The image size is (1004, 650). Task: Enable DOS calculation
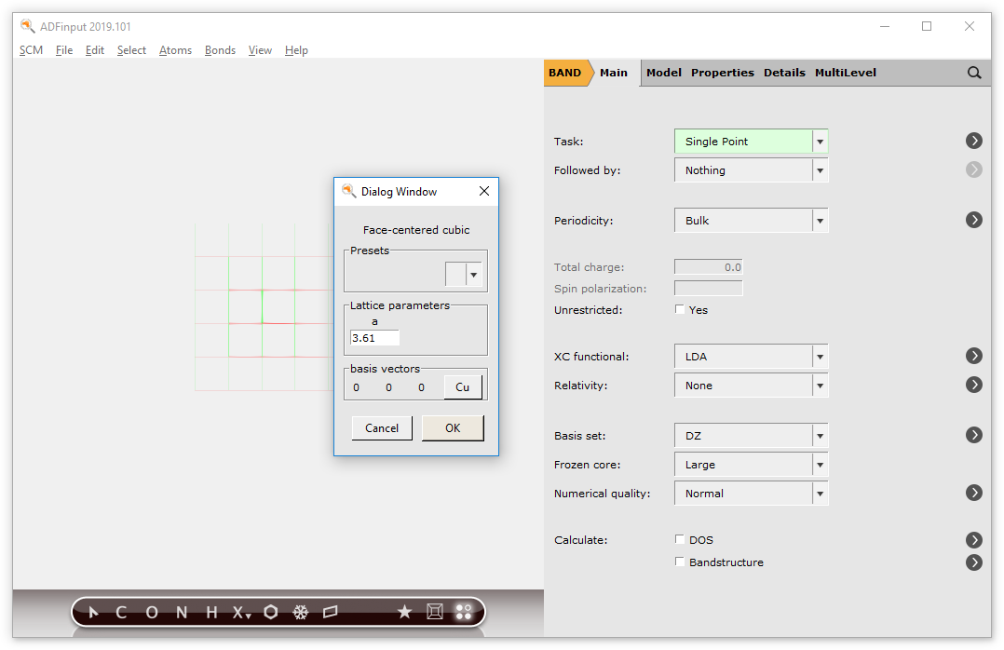click(680, 539)
